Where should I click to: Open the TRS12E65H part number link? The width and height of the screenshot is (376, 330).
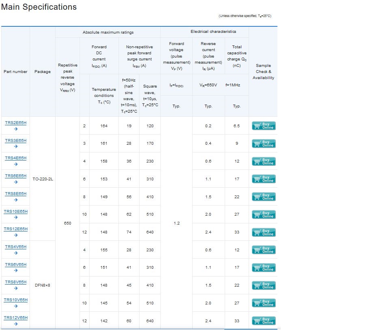[15, 229]
